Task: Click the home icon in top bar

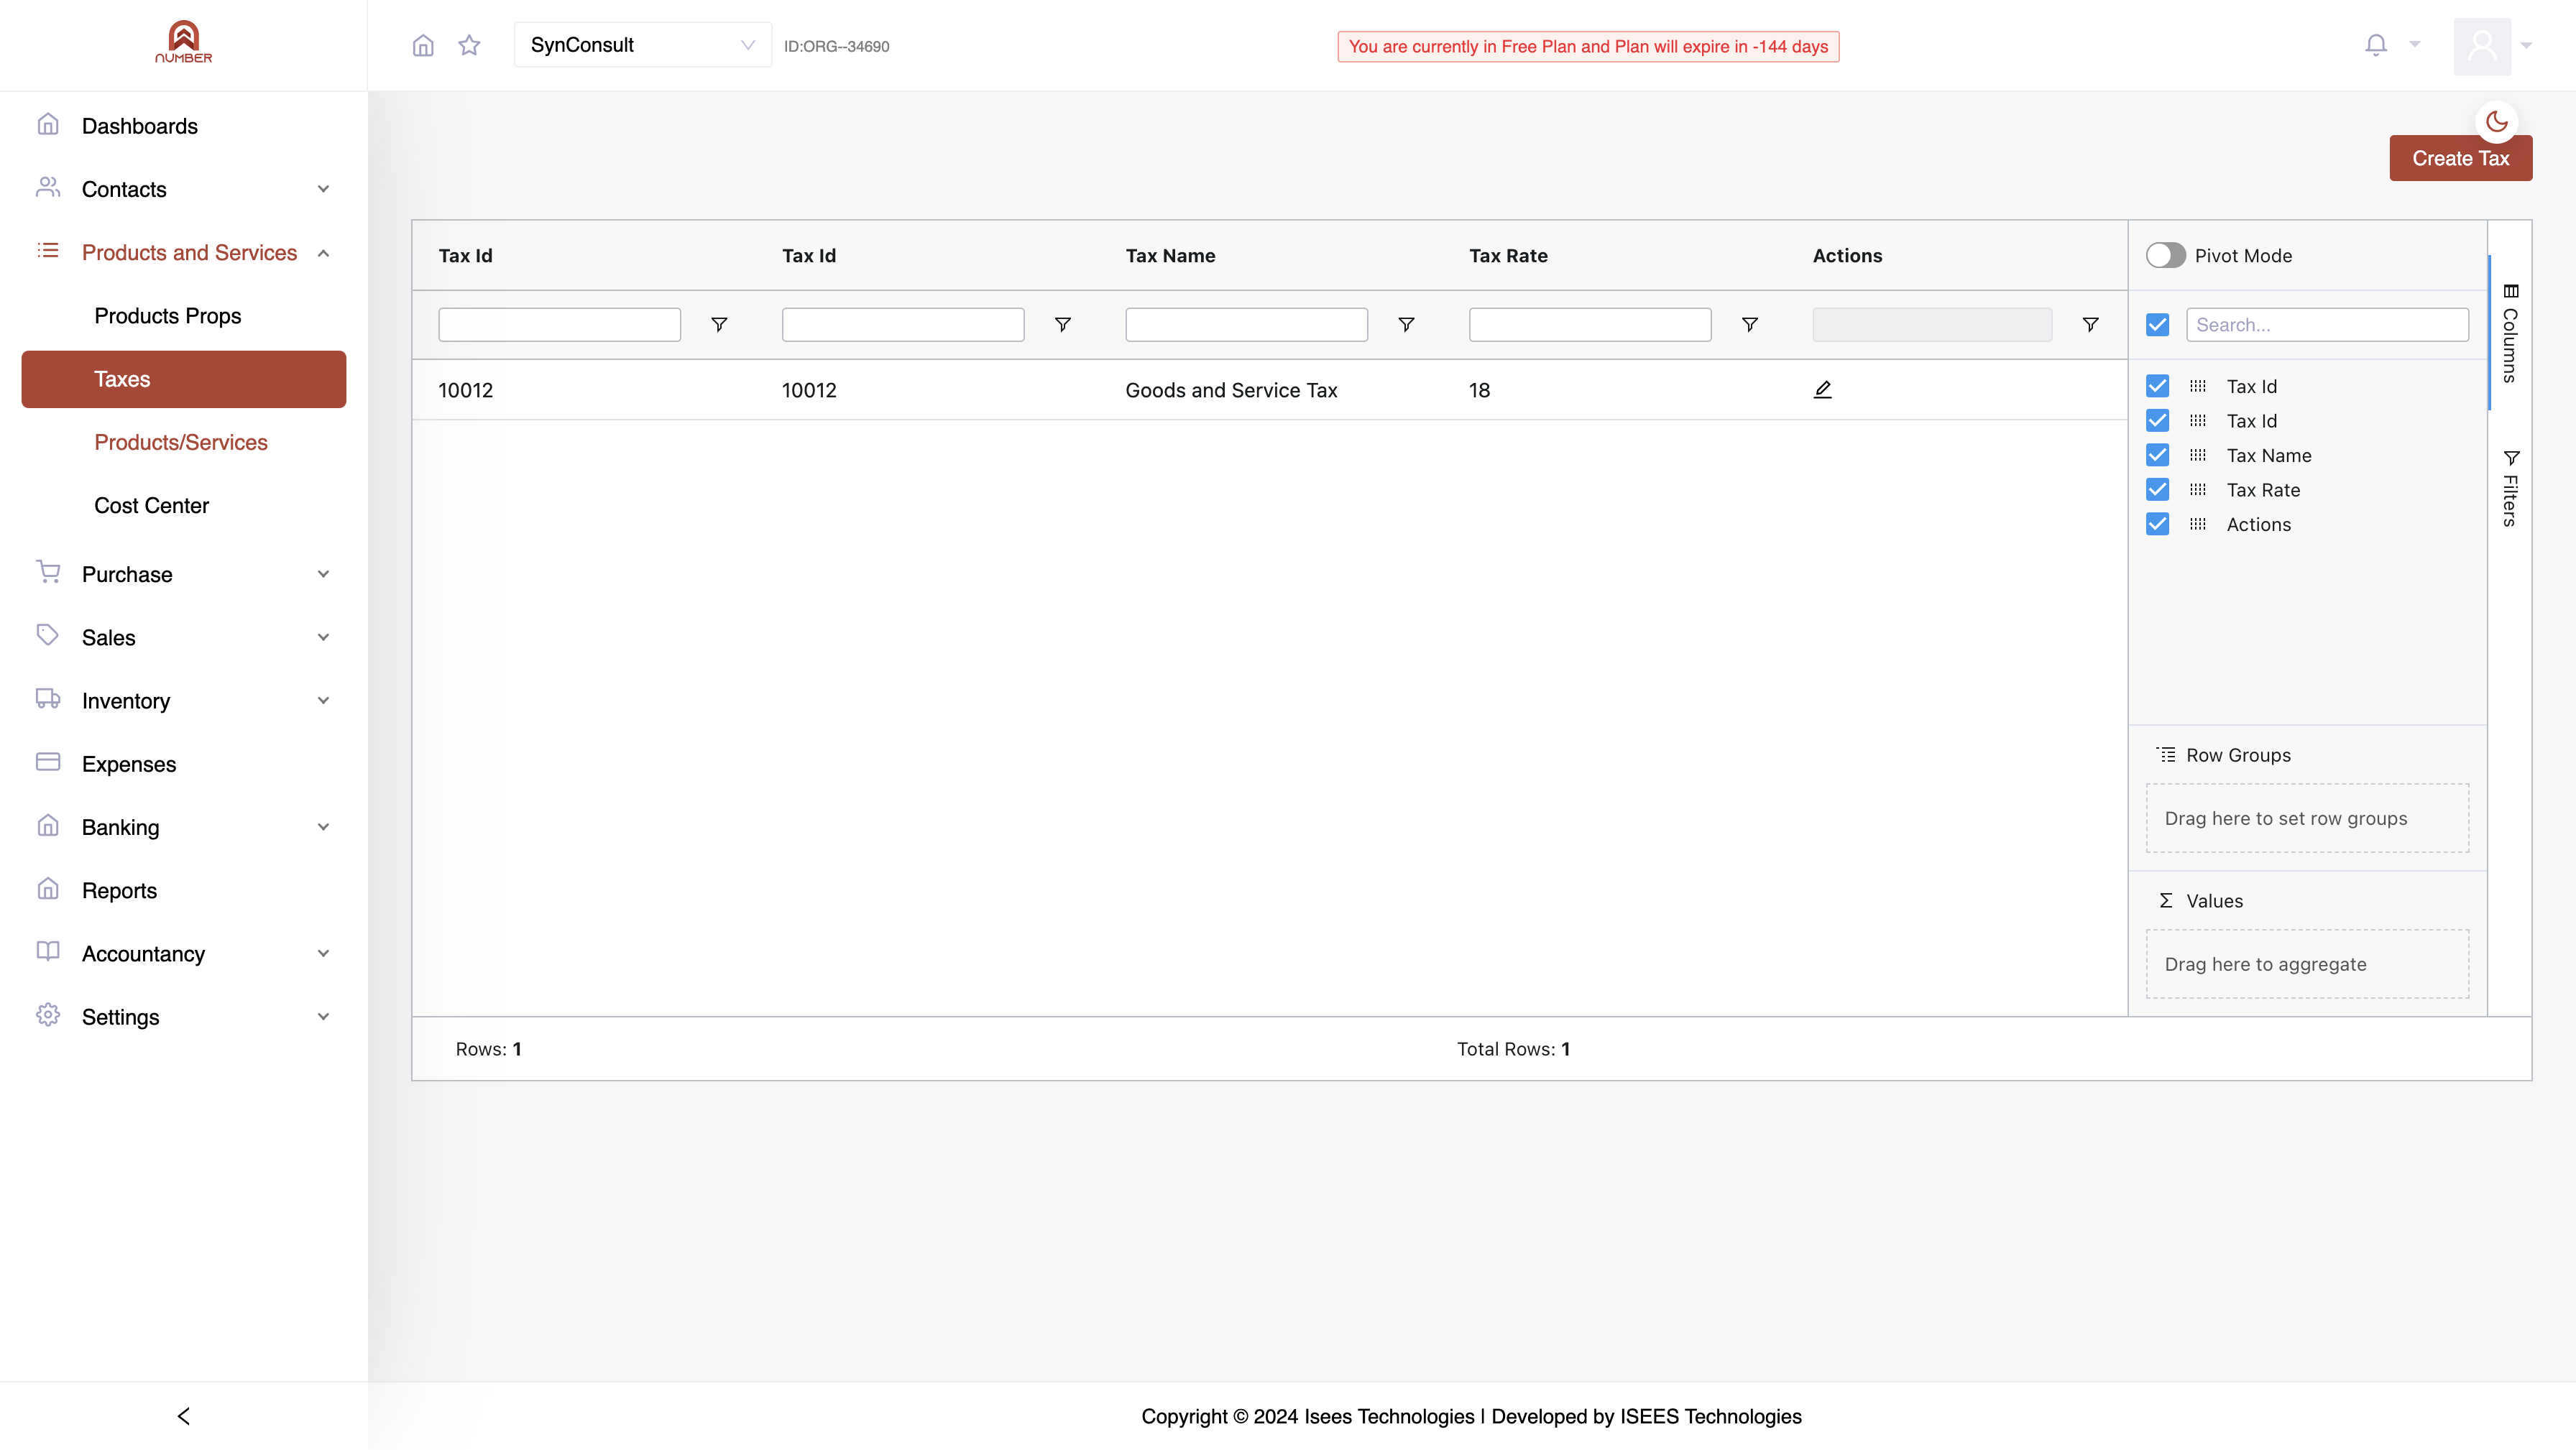Action: 423,45
